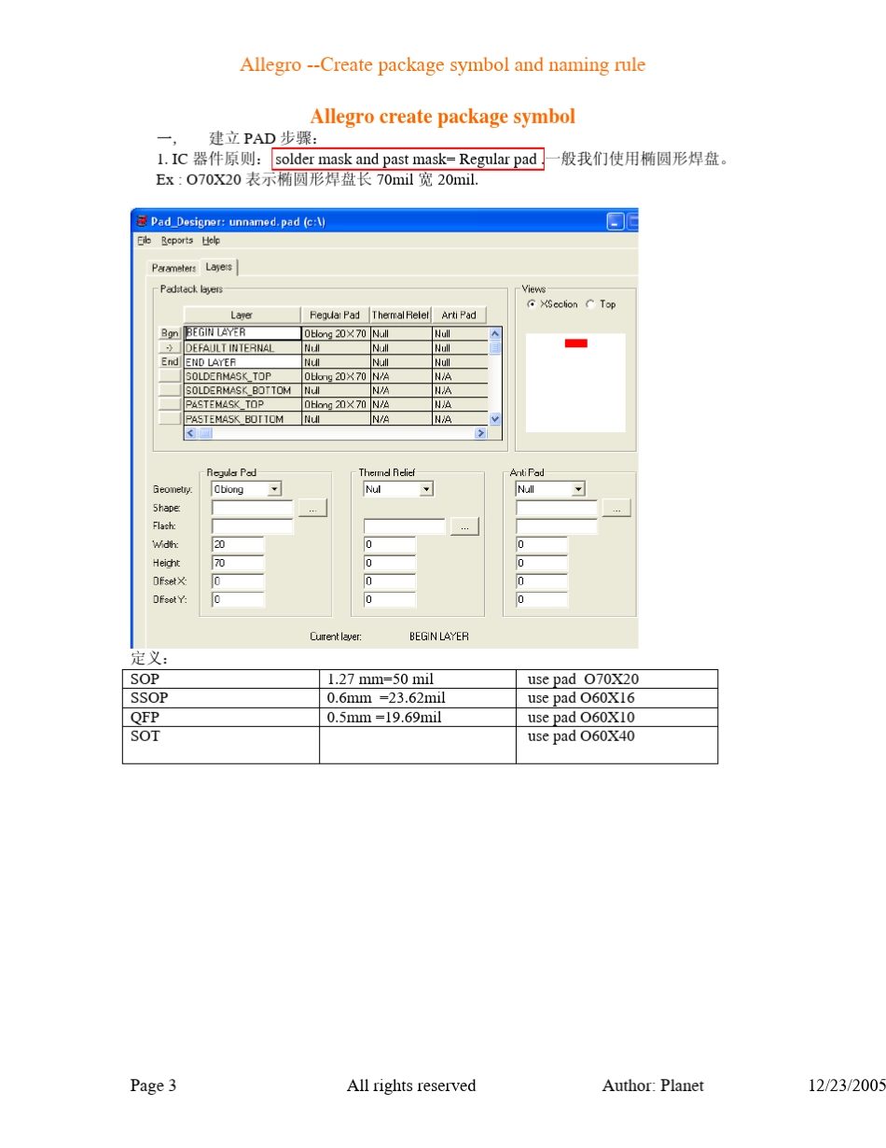Click the Regular Pad Offset Y field
Image resolution: width=886 pixels, height=1148 pixels.
(x=238, y=599)
